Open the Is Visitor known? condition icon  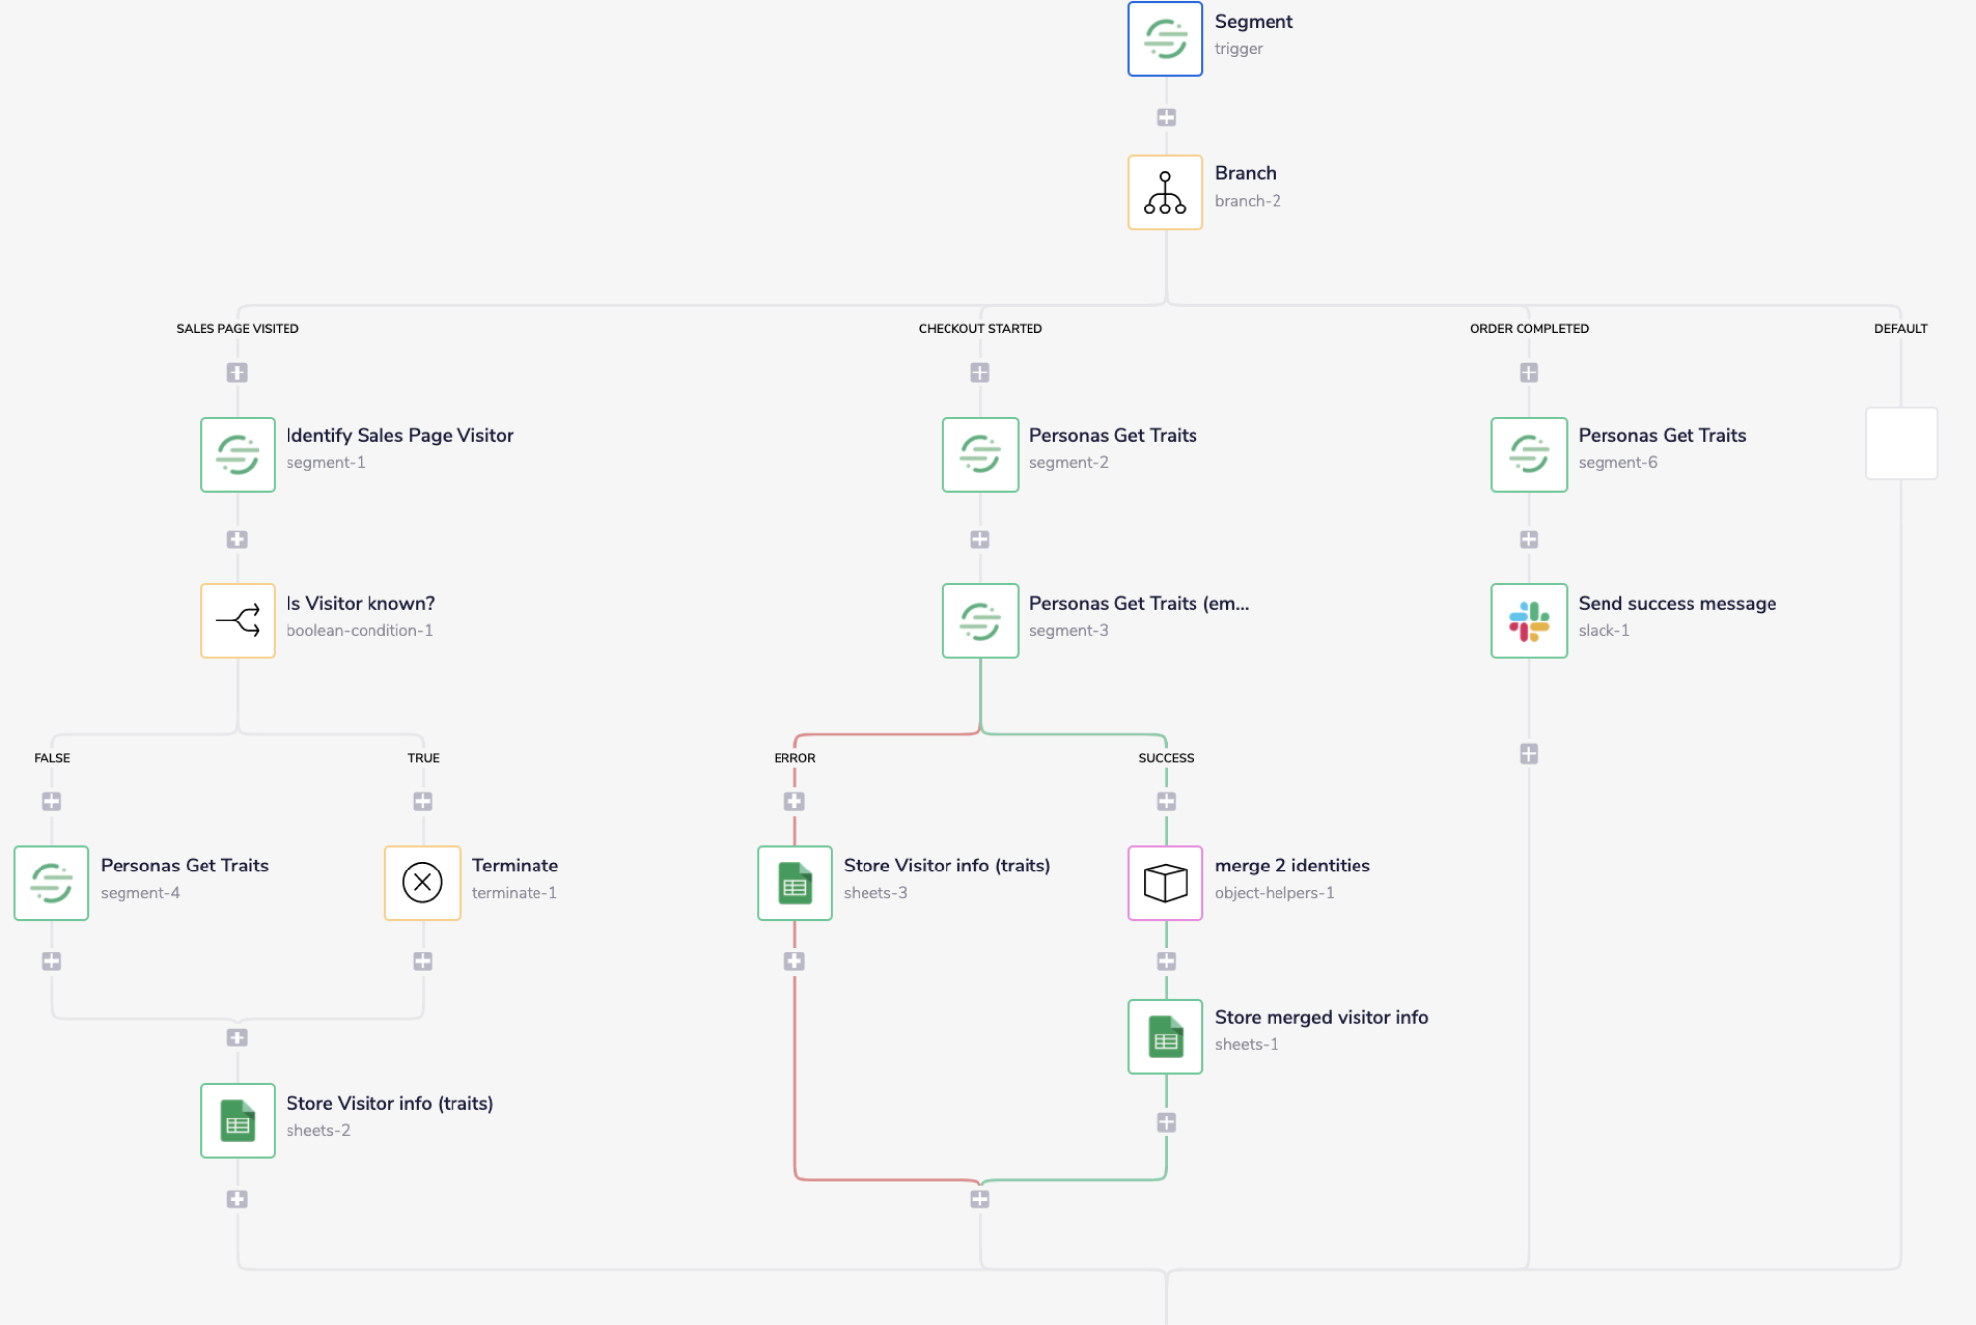pos(237,621)
